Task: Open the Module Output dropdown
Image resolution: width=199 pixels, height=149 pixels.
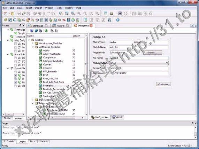Action: [x=167, y=63]
